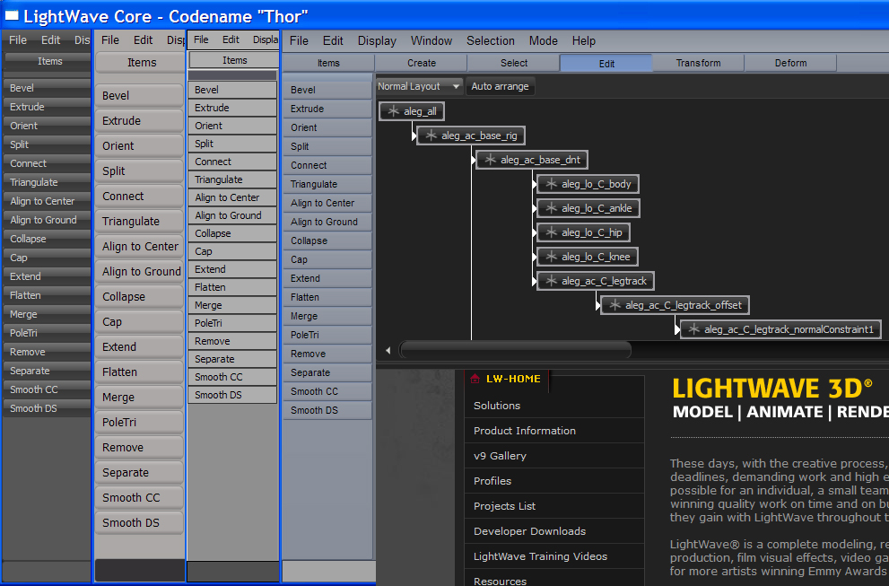Click the asterisk icon on aleg_ac_base_rig node
This screenshot has width=889, height=586.
pos(431,135)
